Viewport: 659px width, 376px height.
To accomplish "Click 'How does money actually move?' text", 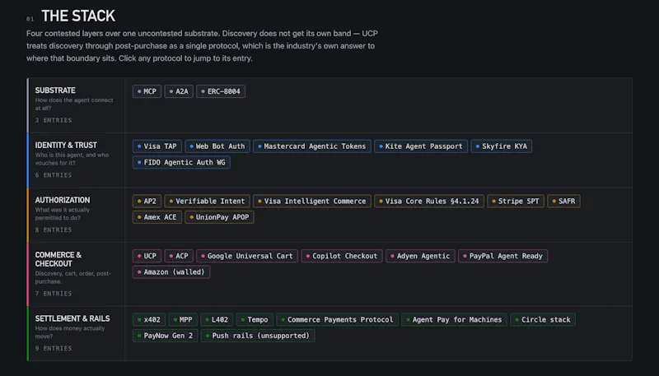I will 70,332.
